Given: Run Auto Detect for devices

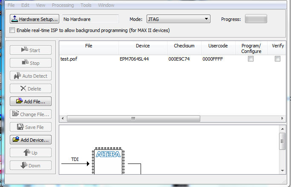Looking at the screenshot, I should (31, 76).
